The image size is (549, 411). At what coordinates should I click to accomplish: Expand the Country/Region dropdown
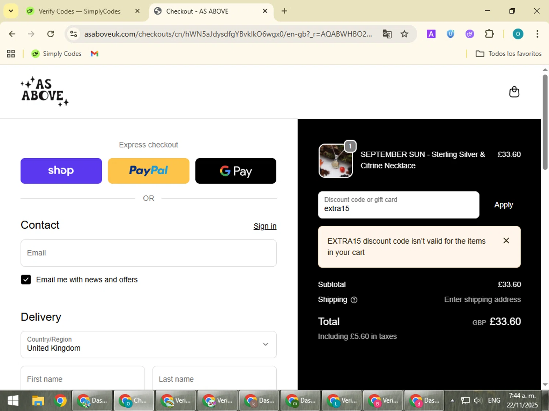click(x=149, y=345)
